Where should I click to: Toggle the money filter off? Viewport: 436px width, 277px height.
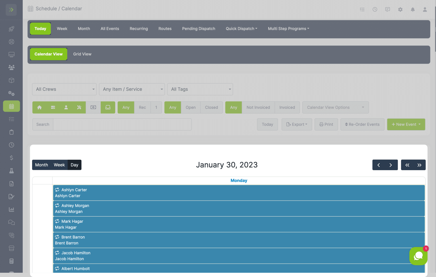[x=93, y=107]
